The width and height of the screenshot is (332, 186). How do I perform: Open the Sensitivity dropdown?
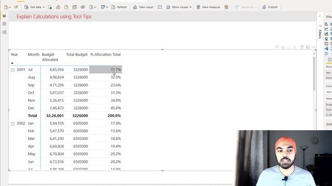[246, 7]
